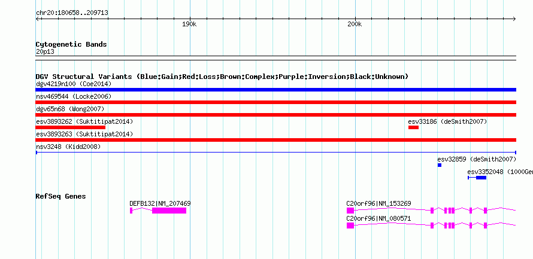Open the RefSeq Genes track title
This screenshot has height=259, width=533.
61,196
